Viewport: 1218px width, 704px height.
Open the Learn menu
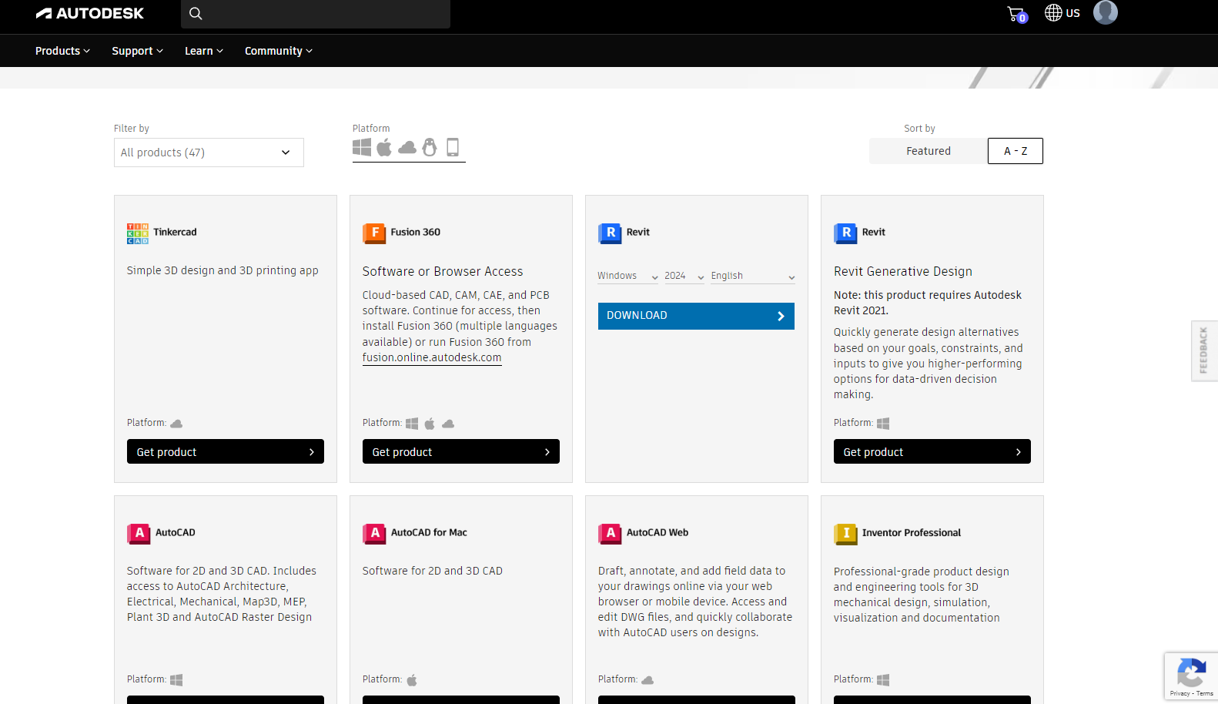click(x=203, y=51)
